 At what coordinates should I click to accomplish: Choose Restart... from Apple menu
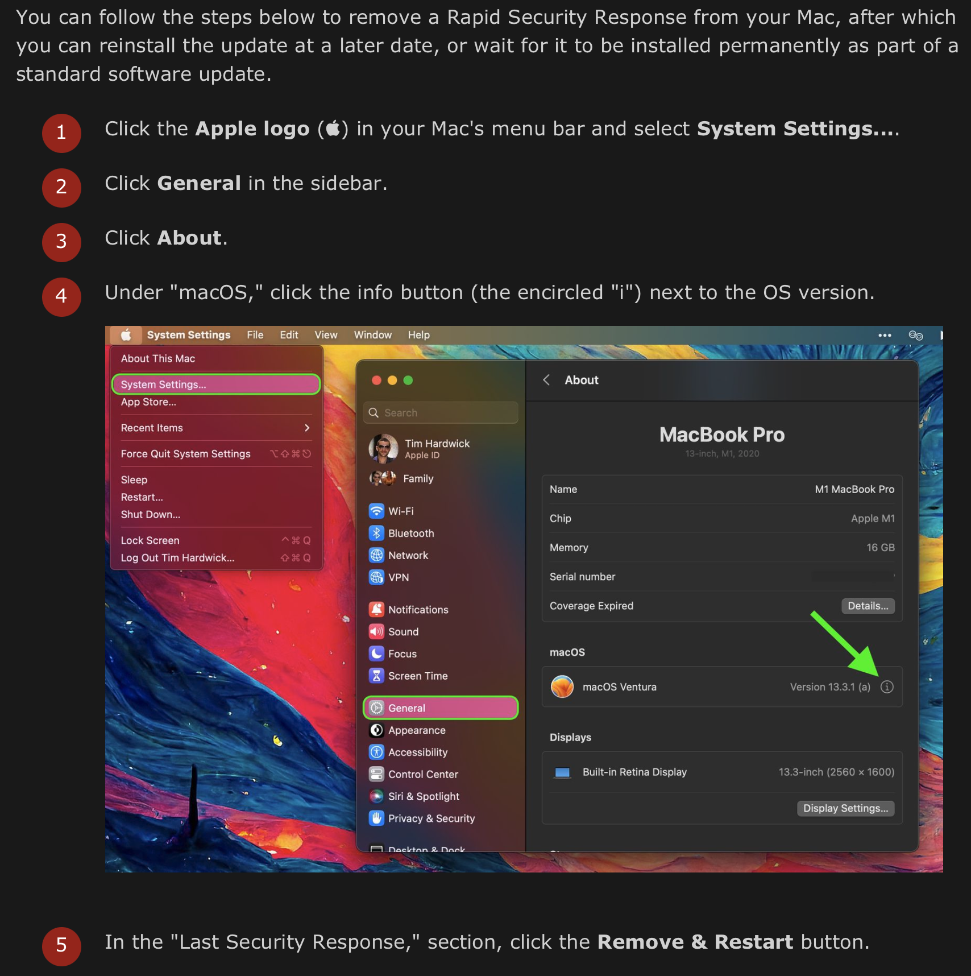click(216, 497)
